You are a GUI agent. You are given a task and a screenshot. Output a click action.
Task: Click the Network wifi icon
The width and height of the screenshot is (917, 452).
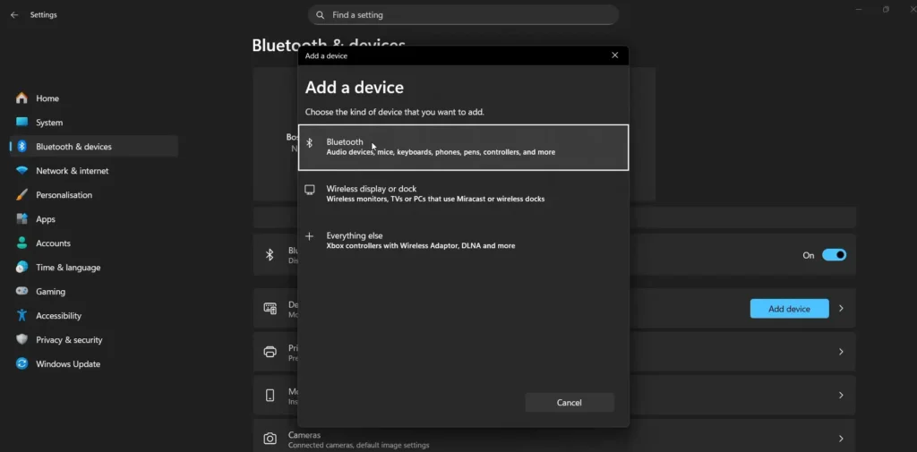(21, 171)
